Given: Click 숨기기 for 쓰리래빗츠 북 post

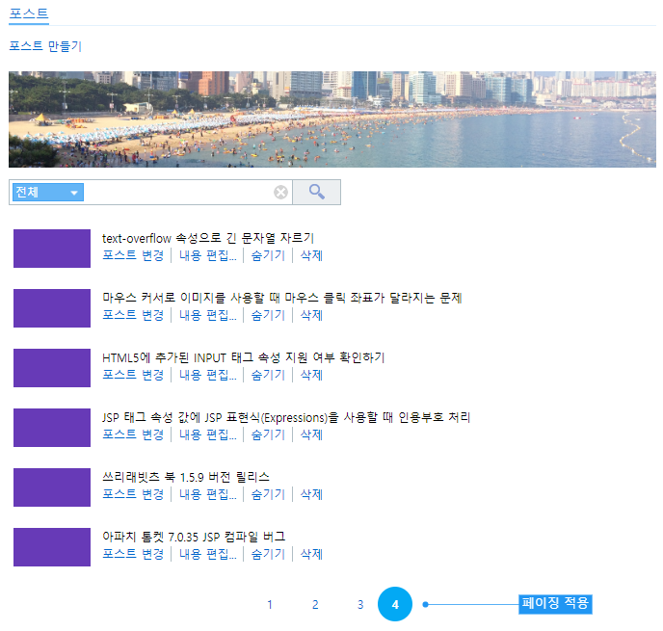Looking at the screenshot, I should (x=268, y=494).
